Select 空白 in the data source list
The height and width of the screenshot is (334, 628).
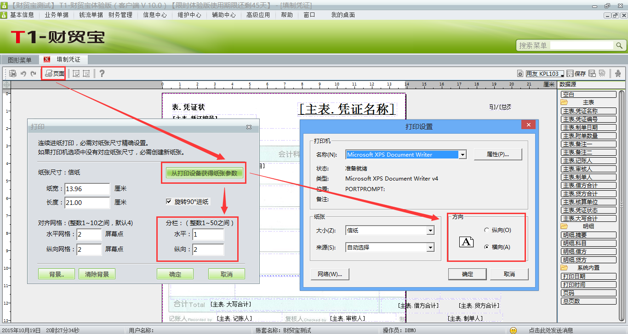coord(588,94)
